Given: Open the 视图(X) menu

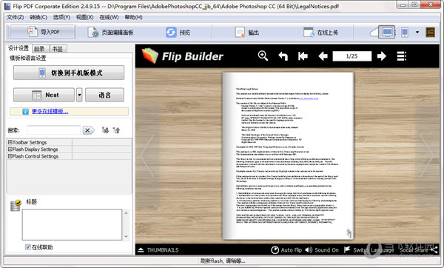Looking at the screenshot, I should point(84,17).
